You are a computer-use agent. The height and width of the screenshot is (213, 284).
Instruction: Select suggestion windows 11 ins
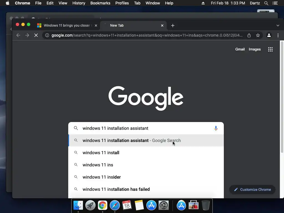coord(146,165)
